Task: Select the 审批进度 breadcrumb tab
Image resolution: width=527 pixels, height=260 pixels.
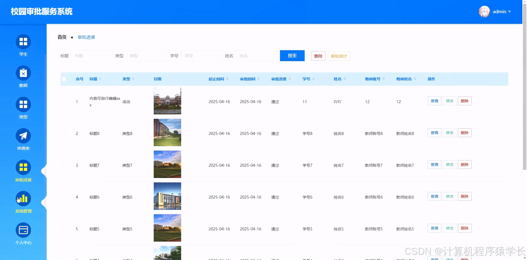Action: click(x=86, y=37)
